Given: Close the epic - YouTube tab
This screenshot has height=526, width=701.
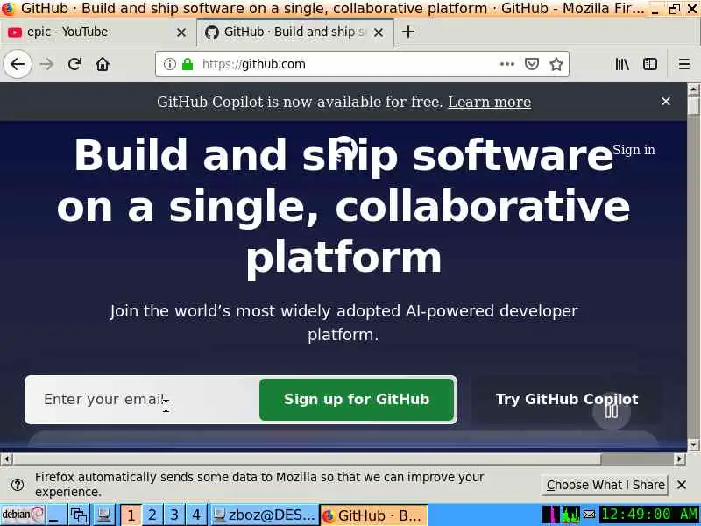Looking at the screenshot, I should pos(181,32).
